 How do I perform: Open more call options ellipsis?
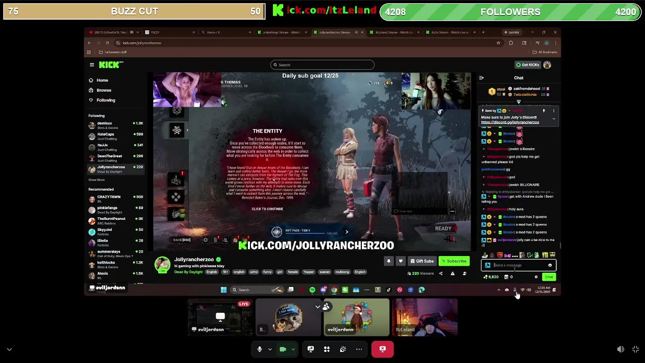359,349
